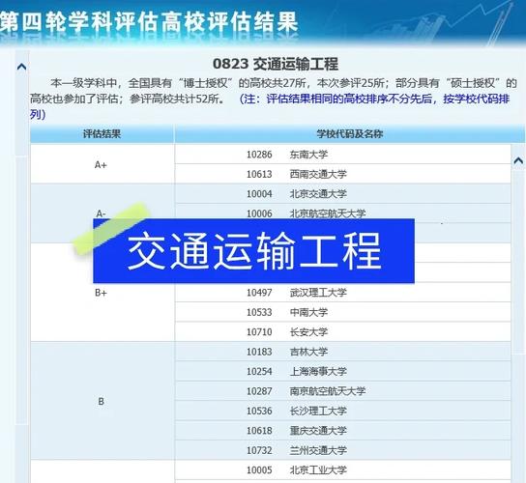This screenshot has height=483, width=526.
Task: Select the 10497 武汉理工大学 row
Action: pyautogui.click(x=343, y=293)
